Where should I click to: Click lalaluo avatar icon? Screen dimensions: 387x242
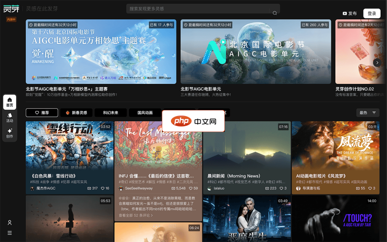tap(209, 188)
